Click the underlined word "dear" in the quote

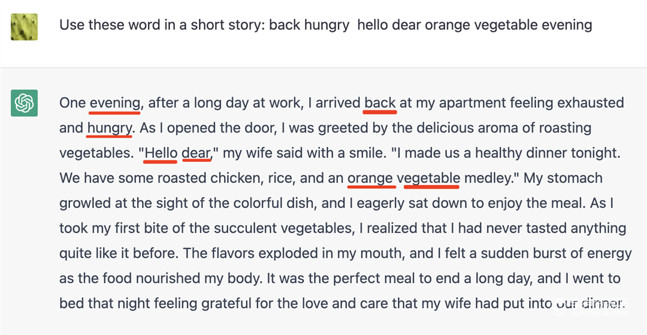coord(195,153)
